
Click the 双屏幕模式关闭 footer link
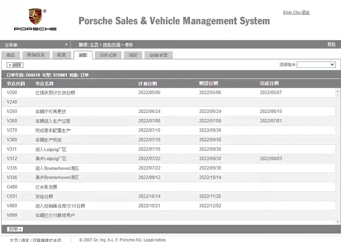point(47,240)
